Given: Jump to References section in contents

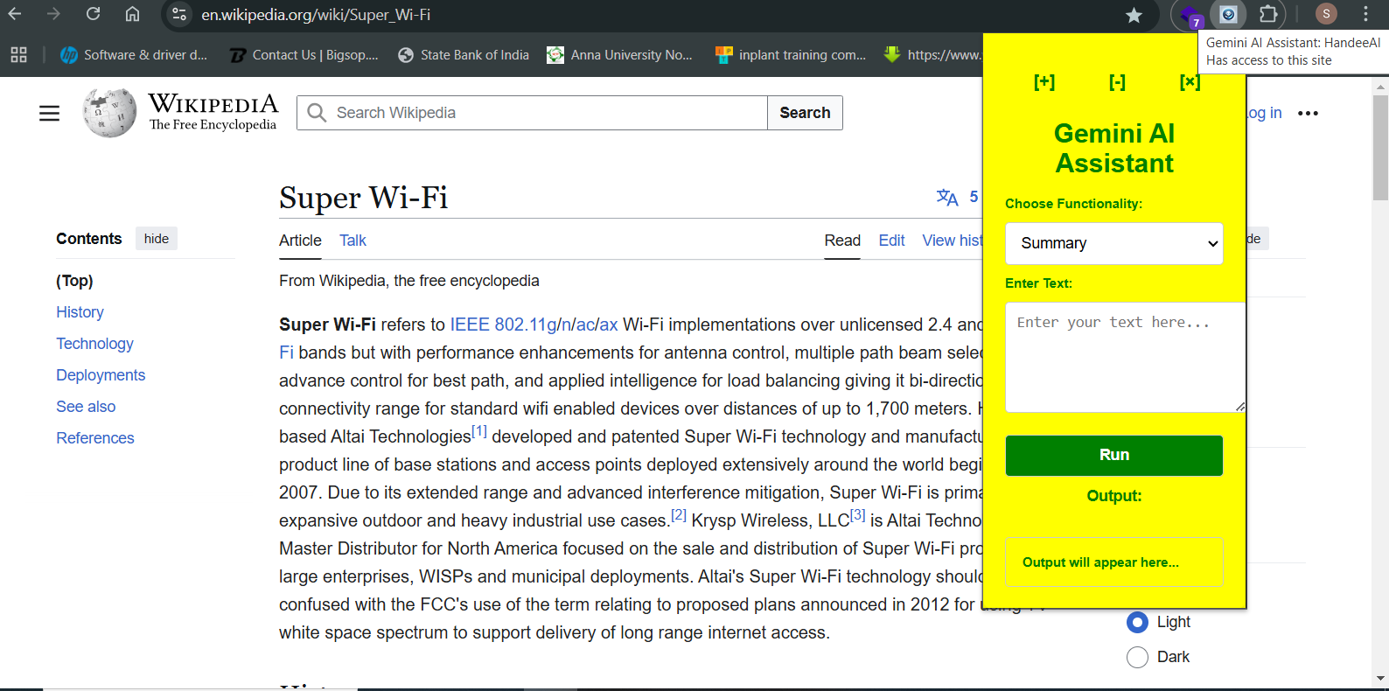Looking at the screenshot, I should tap(95, 438).
